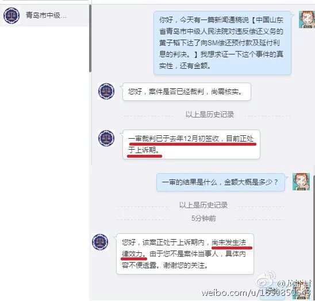Click the first 以上是历史记录 divider

pyautogui.click(x=210, y=115)
